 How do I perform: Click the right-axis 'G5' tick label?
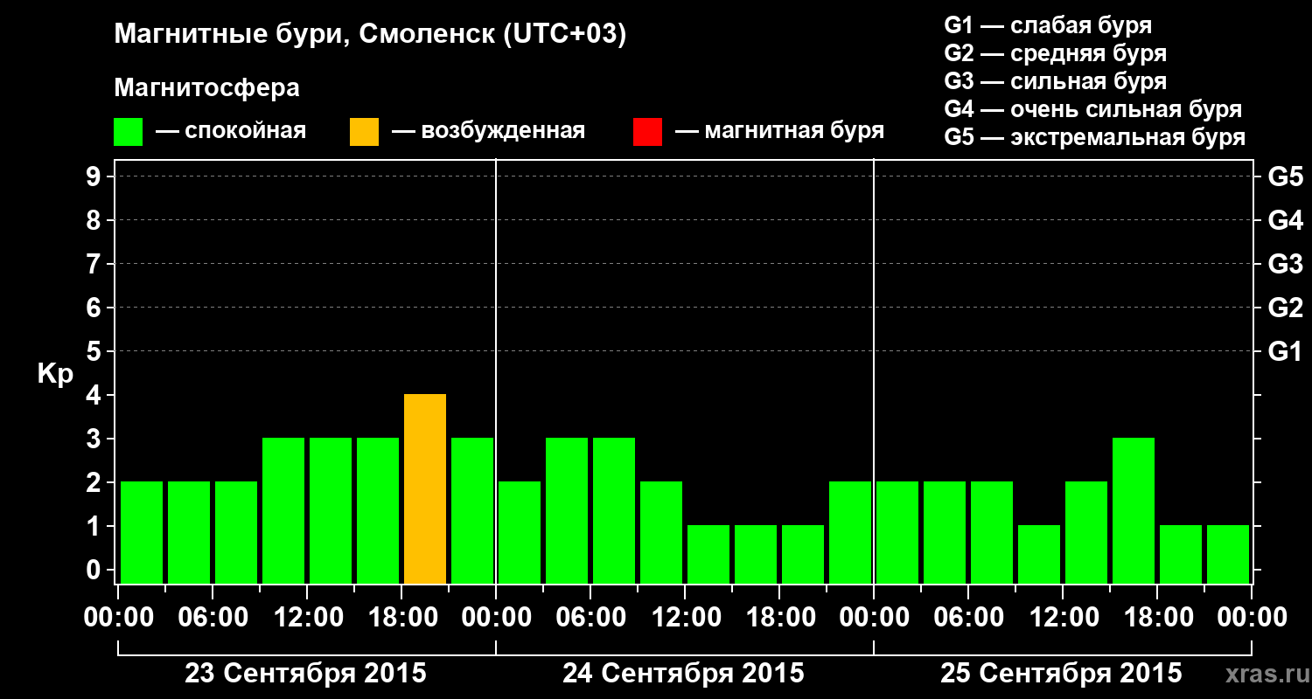click(1285, 176)
